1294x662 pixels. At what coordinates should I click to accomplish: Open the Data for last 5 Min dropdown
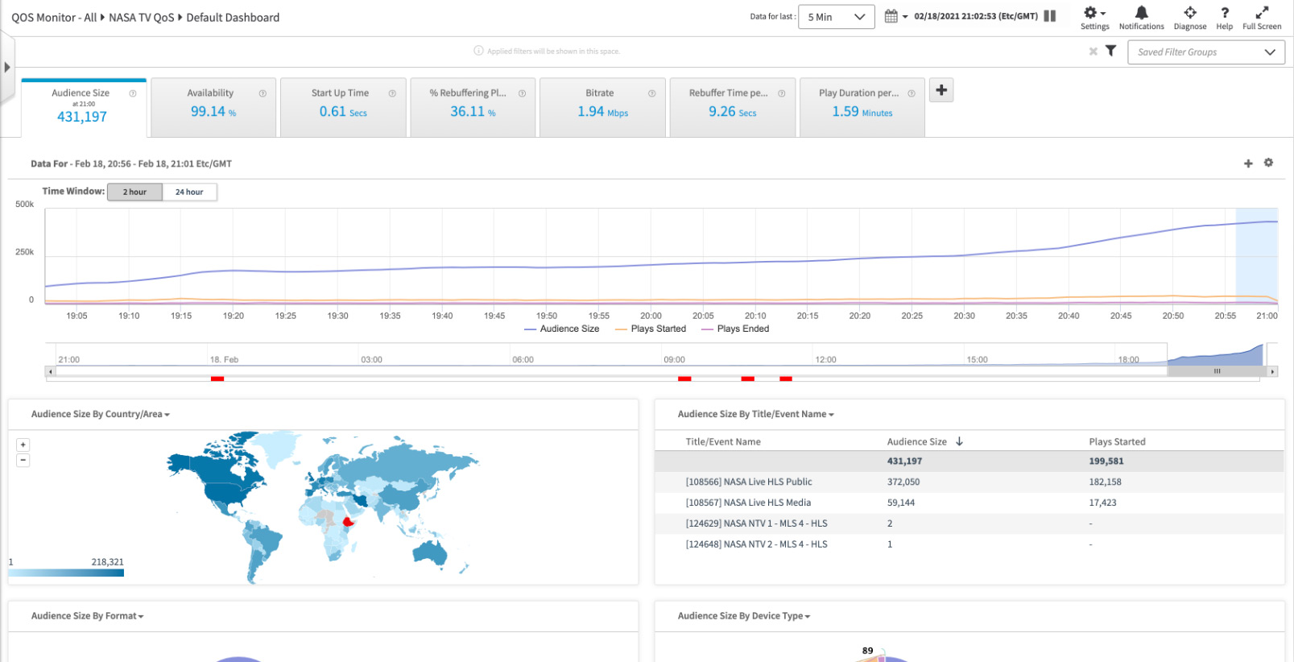pyautogui.click(x=836, y=17)
